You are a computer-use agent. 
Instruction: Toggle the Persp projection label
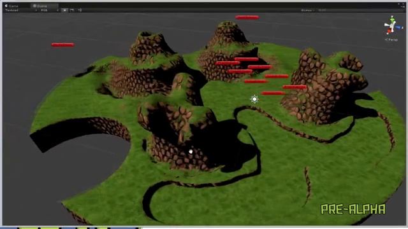391,39
